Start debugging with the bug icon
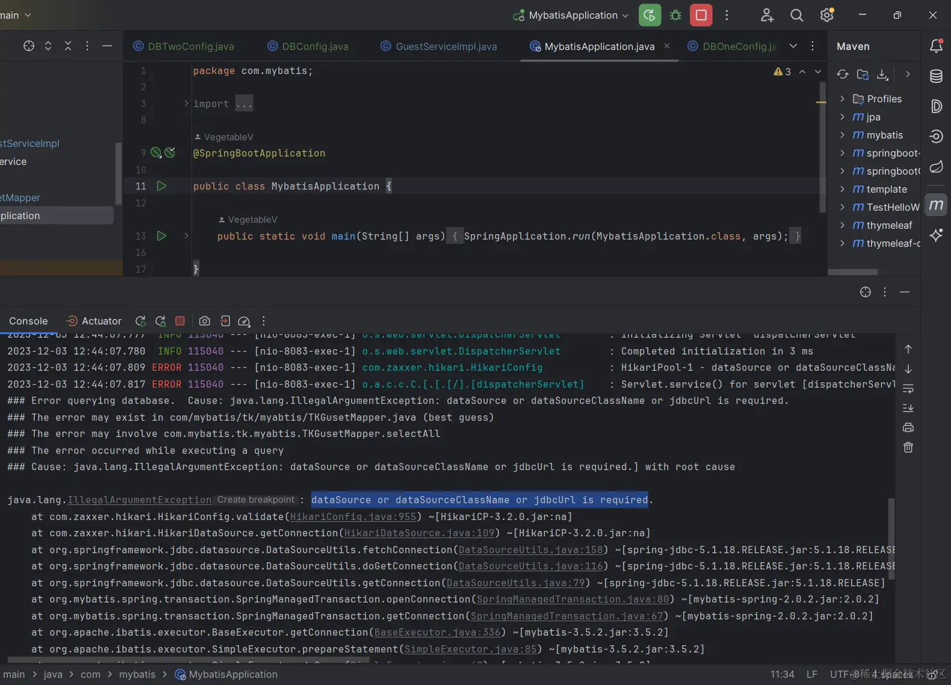The width and height of the screenshot is (951, 685). 675,15
